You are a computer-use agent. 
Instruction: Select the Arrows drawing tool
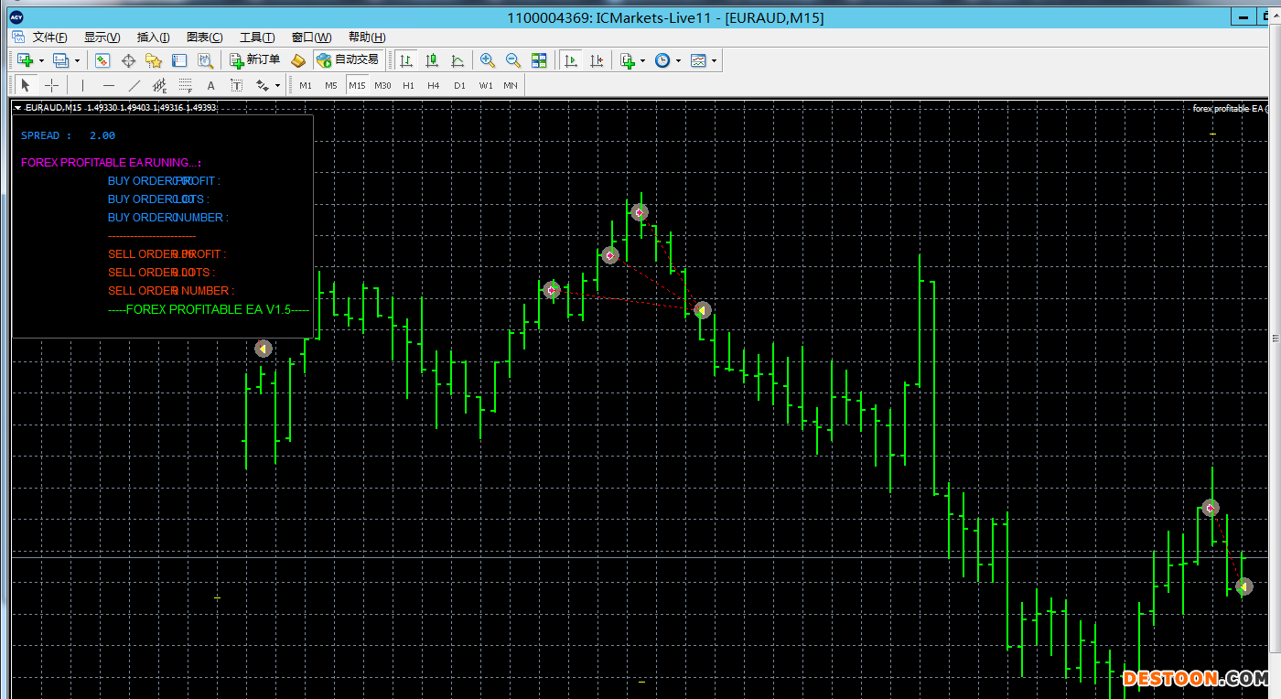coord(264,85)
